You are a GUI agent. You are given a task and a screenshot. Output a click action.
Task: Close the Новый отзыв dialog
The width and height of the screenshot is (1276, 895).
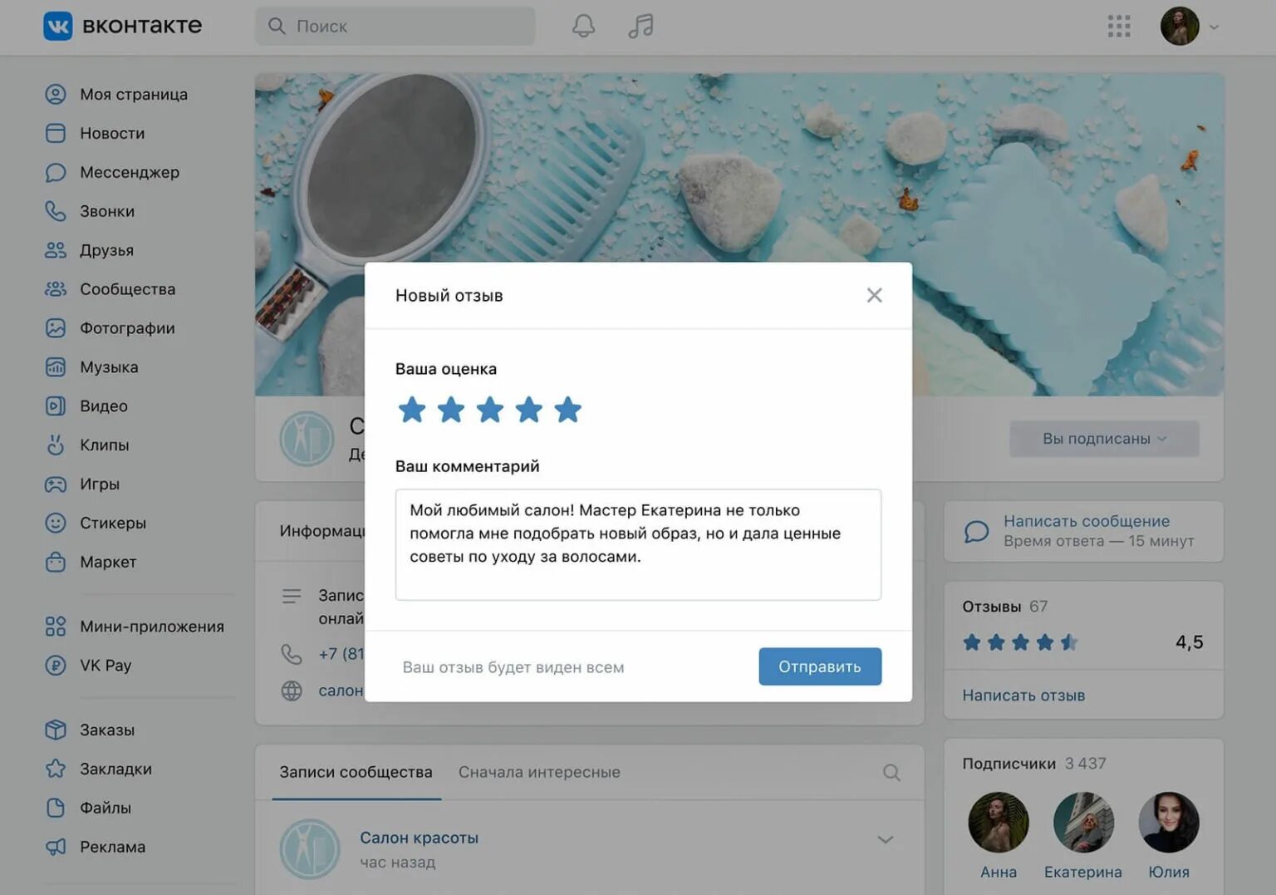tap(874, 296)
